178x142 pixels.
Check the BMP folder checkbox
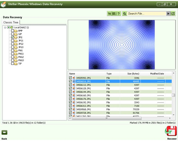[12, 31]
